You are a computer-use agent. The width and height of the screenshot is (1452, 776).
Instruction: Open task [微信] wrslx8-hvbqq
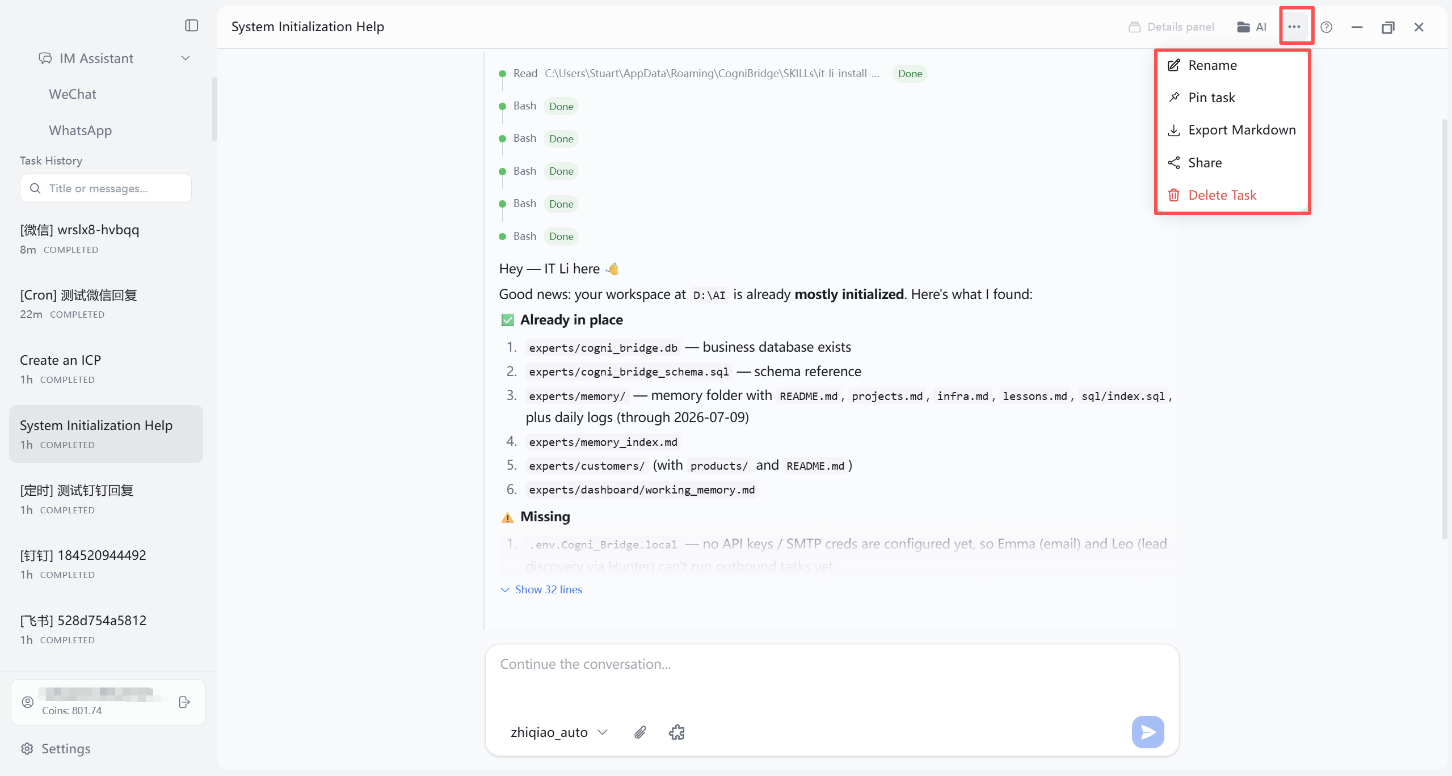tap(106, 239)
